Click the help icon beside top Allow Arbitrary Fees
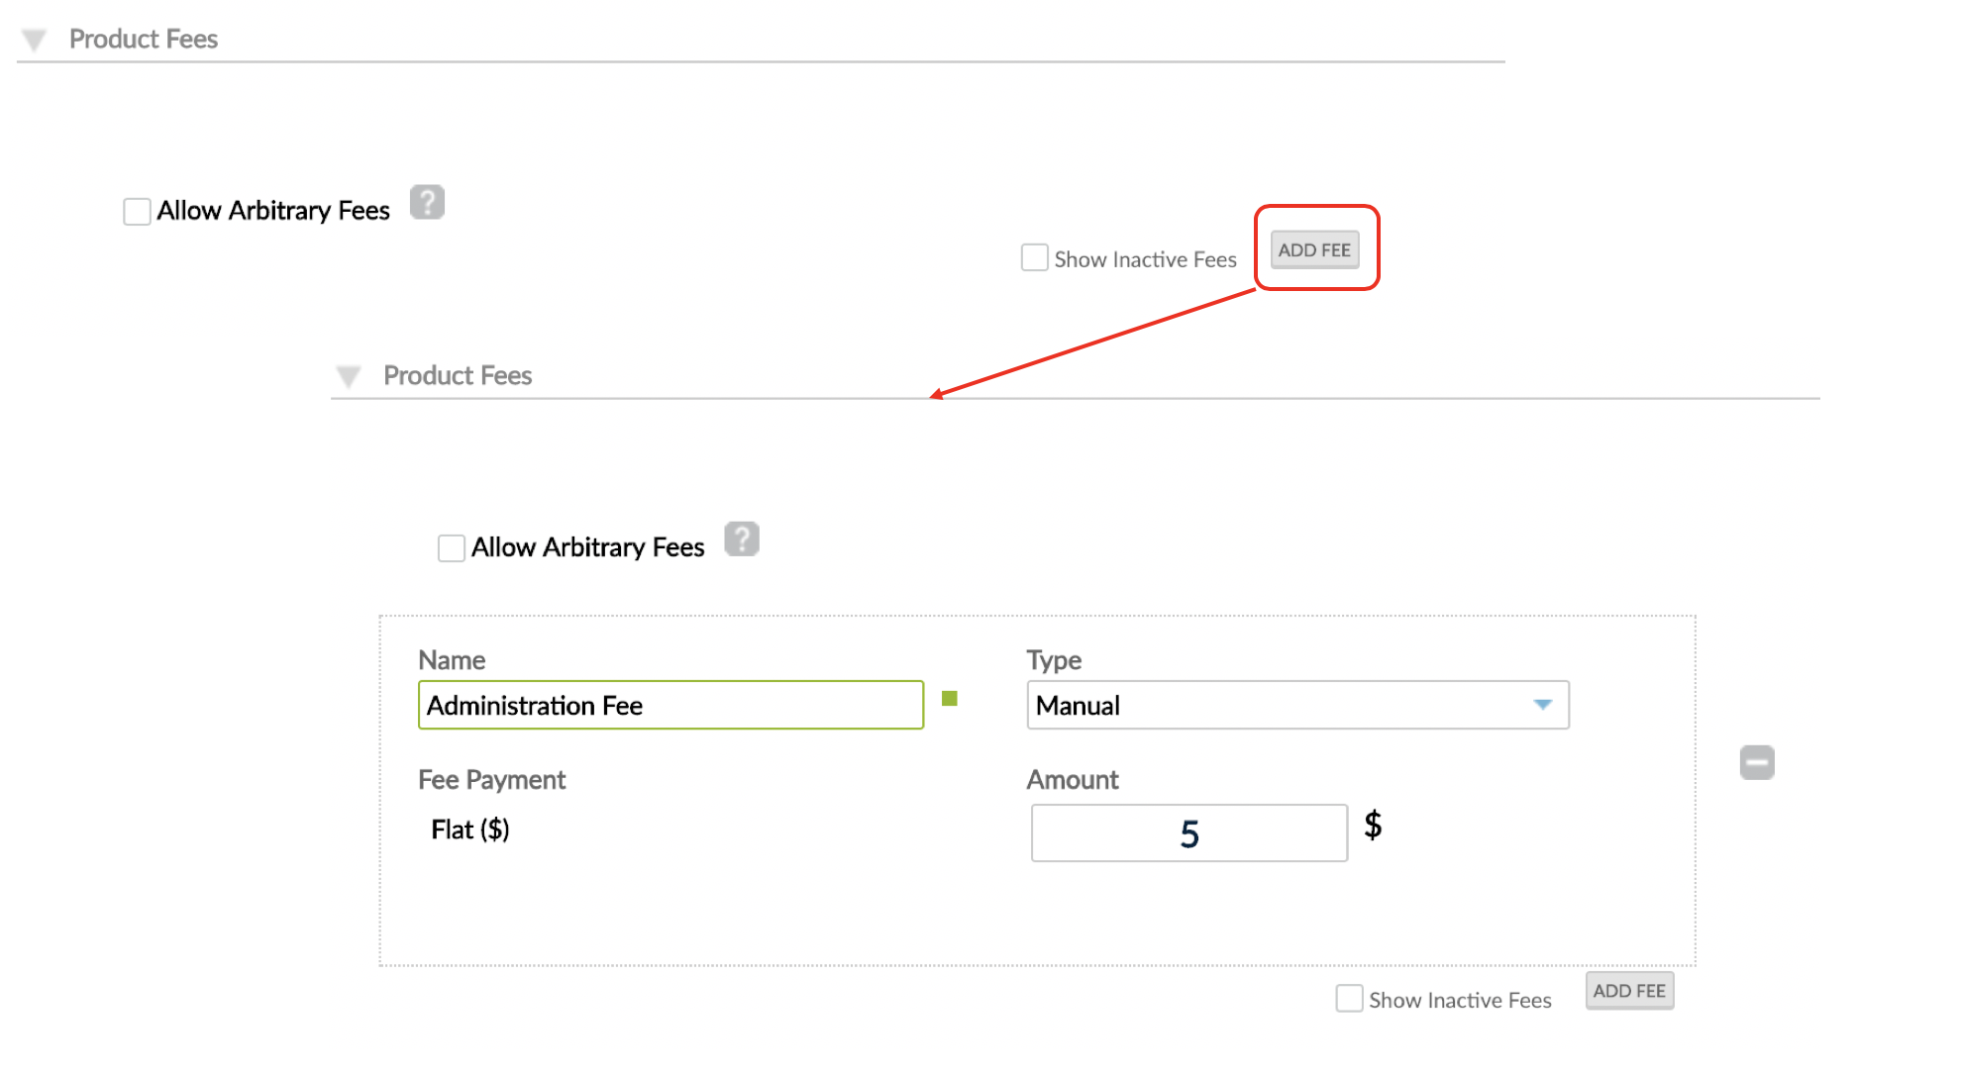This screenshot has width=1961, height=1075. [429, 202]
